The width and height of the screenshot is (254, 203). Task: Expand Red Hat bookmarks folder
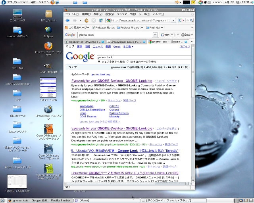point(154,28)
